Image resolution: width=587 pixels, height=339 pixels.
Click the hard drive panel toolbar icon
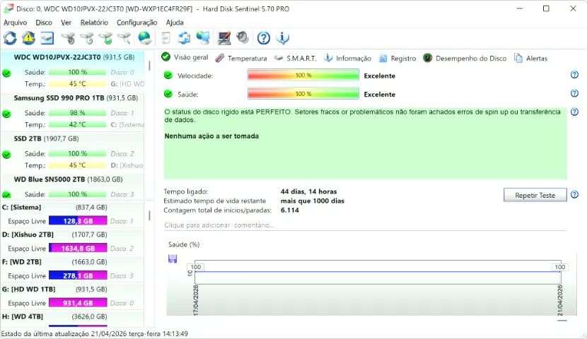point(47,37)
